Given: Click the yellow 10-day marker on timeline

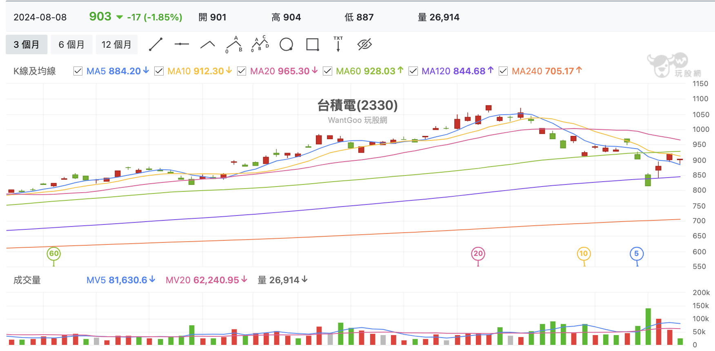Looking at the screenshot, I should point(584,253).
